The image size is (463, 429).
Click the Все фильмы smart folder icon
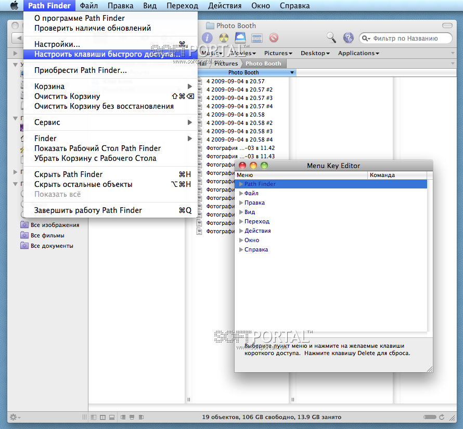click(x=24, y=235)
